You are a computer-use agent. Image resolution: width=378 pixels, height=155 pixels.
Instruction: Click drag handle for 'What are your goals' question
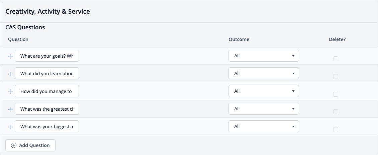pos(10,56)
